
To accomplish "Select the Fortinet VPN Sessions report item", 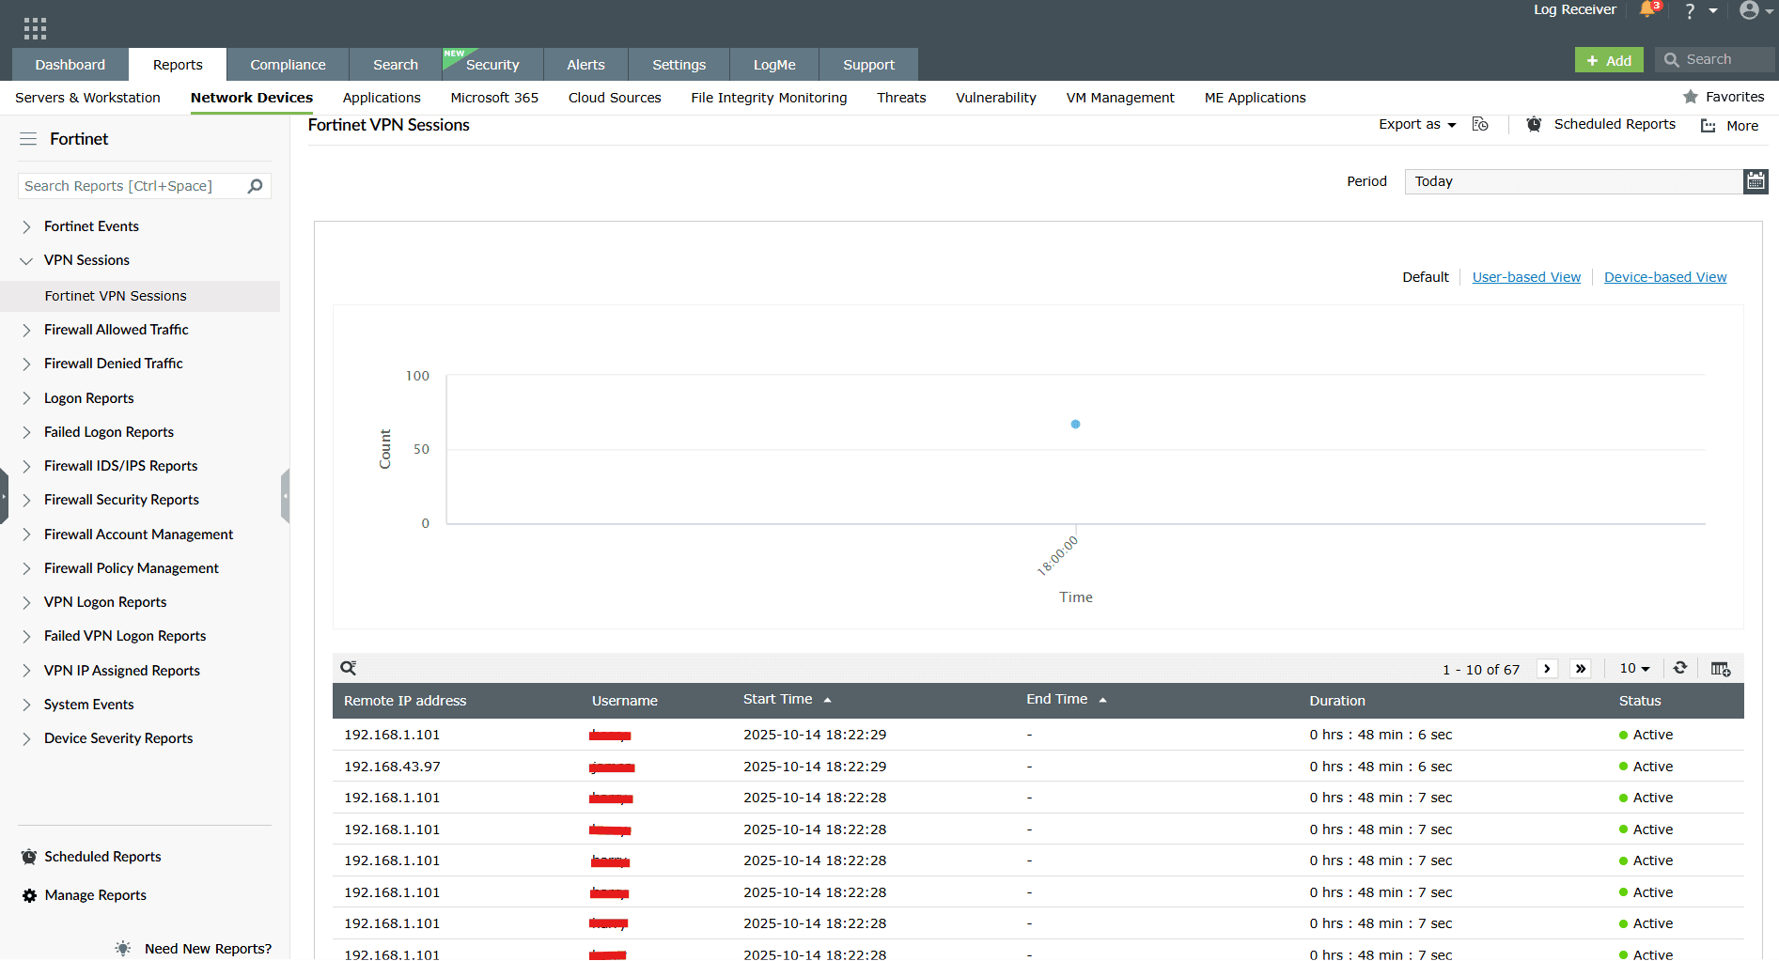I will [140, 296].
